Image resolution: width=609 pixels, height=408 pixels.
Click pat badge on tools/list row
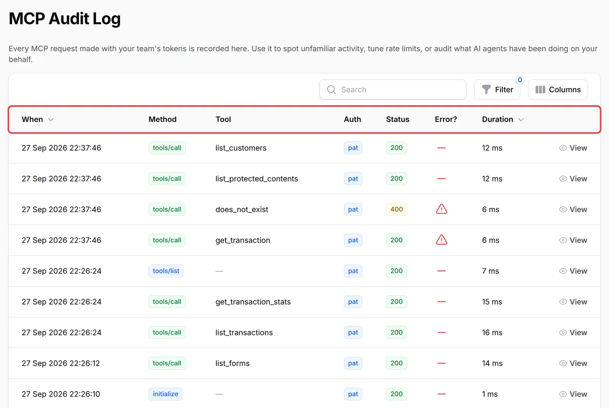[353, 271]
